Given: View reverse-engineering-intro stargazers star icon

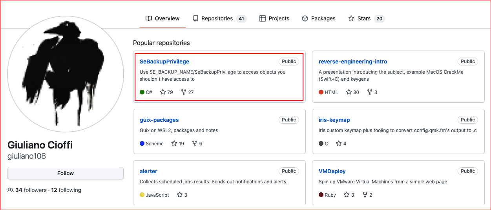Looking at the screenshot, I should (x=349, y=92).
